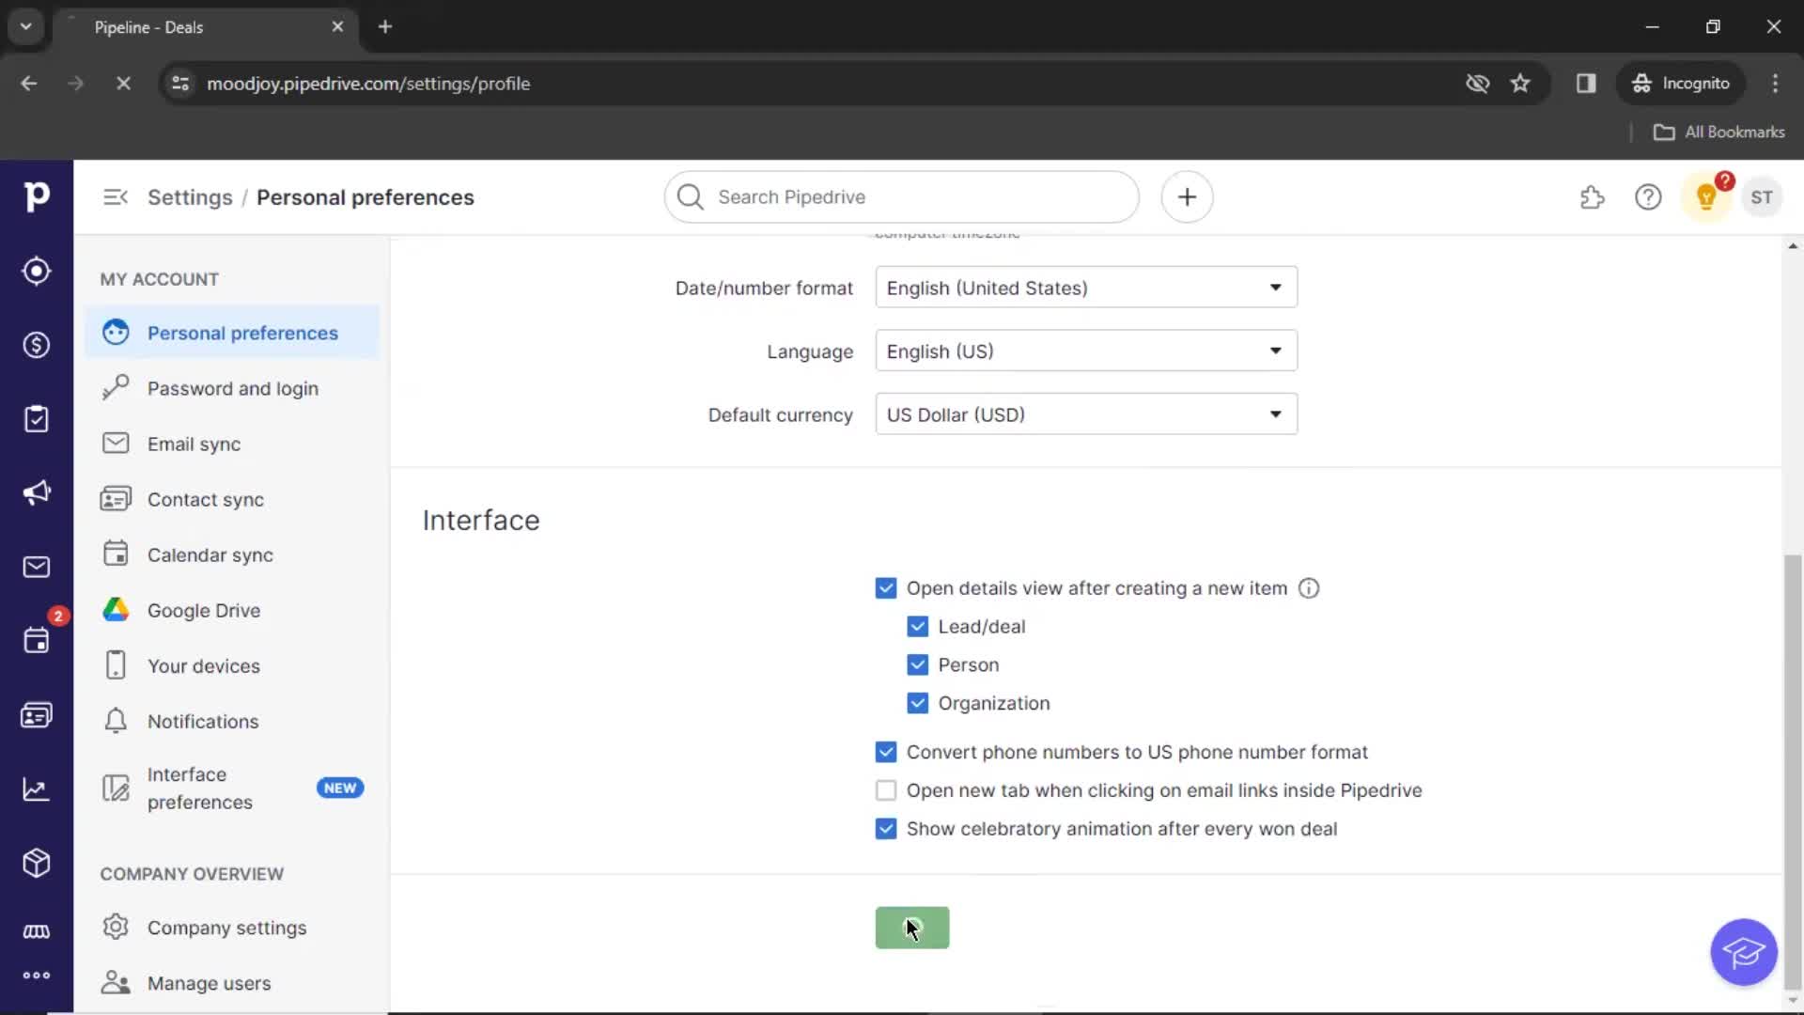Viewport: 1804px width, 1015px height.
Task: Click the Save settings button
Action: pyautogui.click(x=912, y=927)
